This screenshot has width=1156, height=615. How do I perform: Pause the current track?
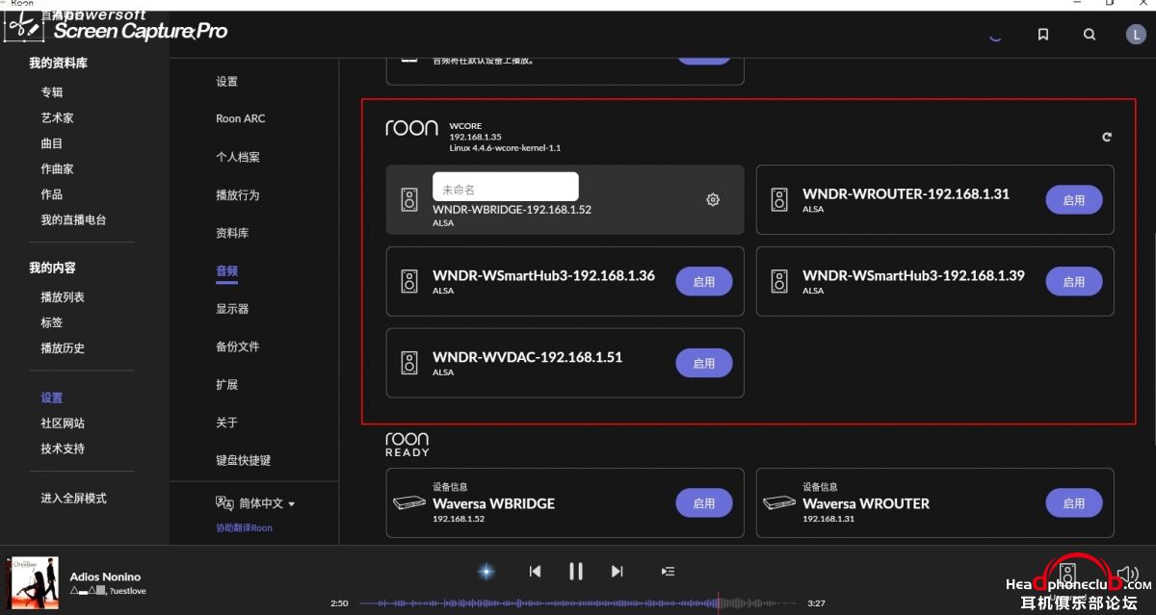point(576,572)
